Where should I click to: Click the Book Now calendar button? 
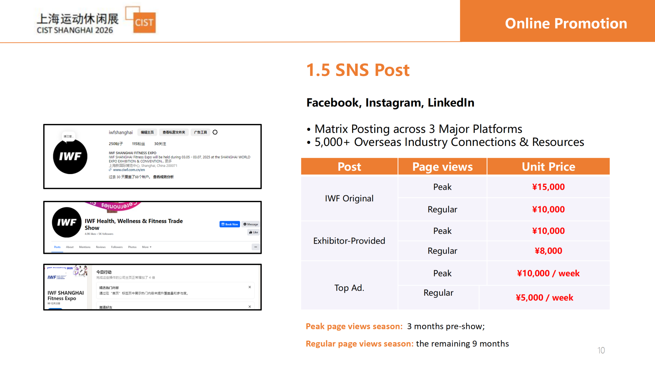[230, 224]
